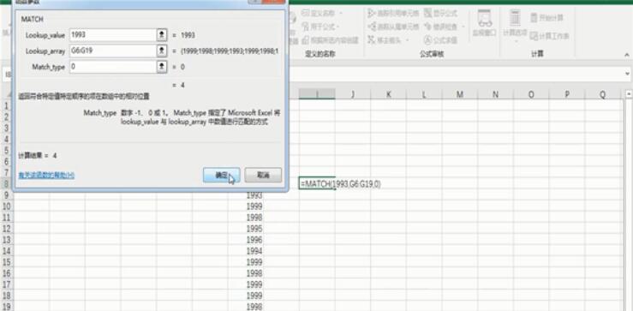Expand the formula bar dropdown arrow

(x=627, y=74)
